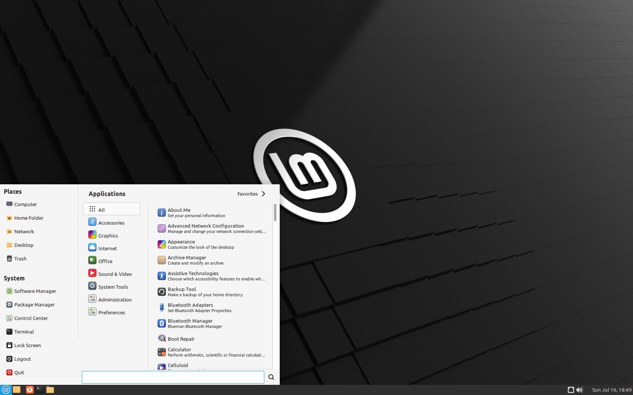Click the applications list scrollbar
The image size is (633, 395).
coord(275,212)
